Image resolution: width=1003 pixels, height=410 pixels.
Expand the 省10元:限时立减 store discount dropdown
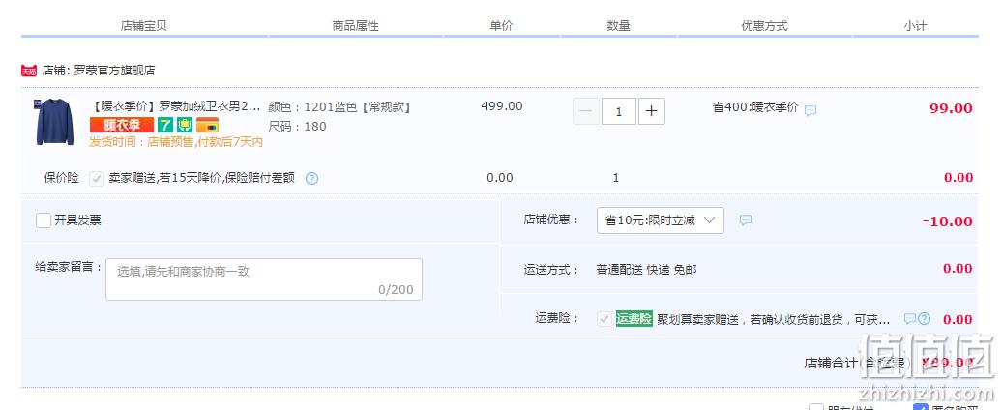tap(661, 220)
